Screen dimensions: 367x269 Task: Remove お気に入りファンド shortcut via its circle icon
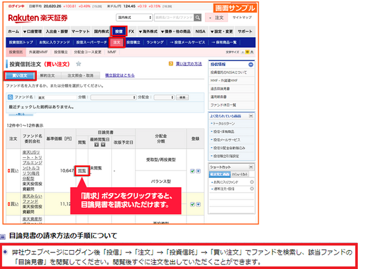(252, 182)
